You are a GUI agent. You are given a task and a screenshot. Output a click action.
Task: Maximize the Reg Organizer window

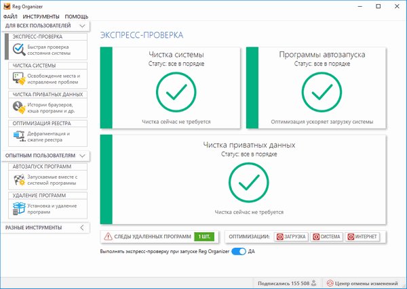(379, 7)
